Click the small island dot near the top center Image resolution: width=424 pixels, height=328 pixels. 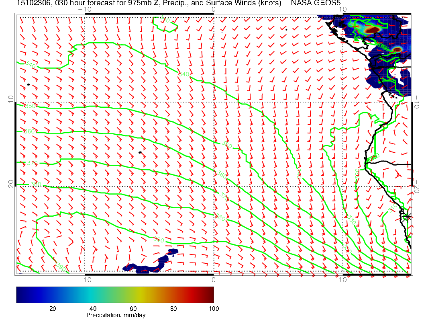tap(286, 29)
